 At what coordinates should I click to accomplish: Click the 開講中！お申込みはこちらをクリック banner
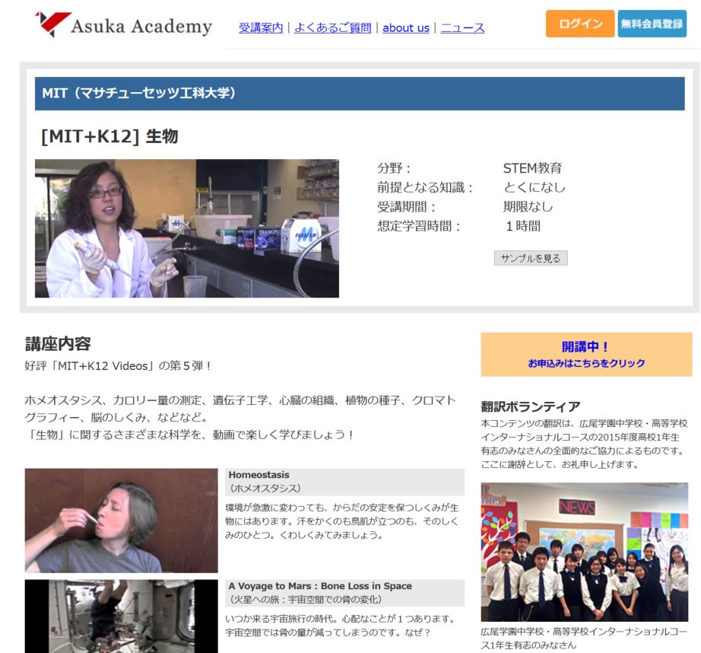[x=586, y=354]
